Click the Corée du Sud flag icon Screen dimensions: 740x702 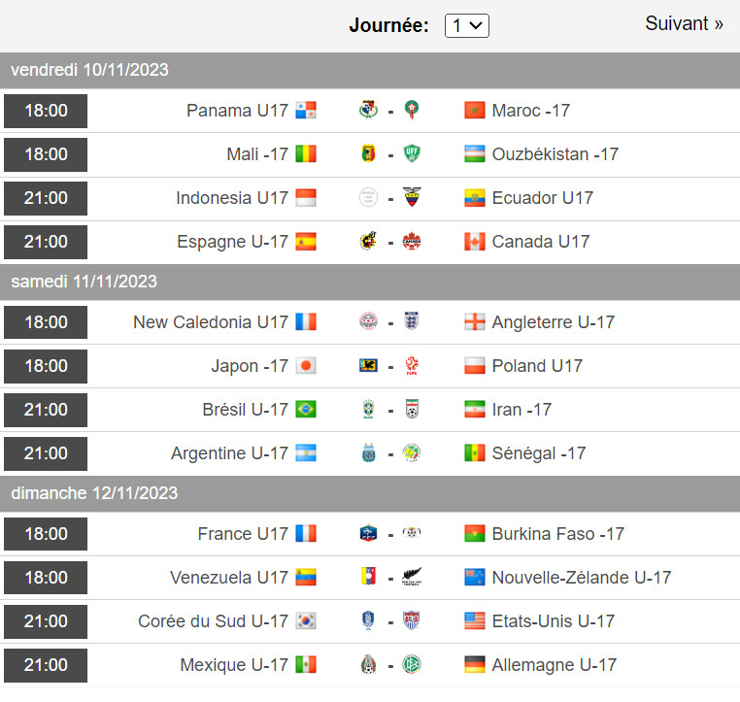coord(306,620)
